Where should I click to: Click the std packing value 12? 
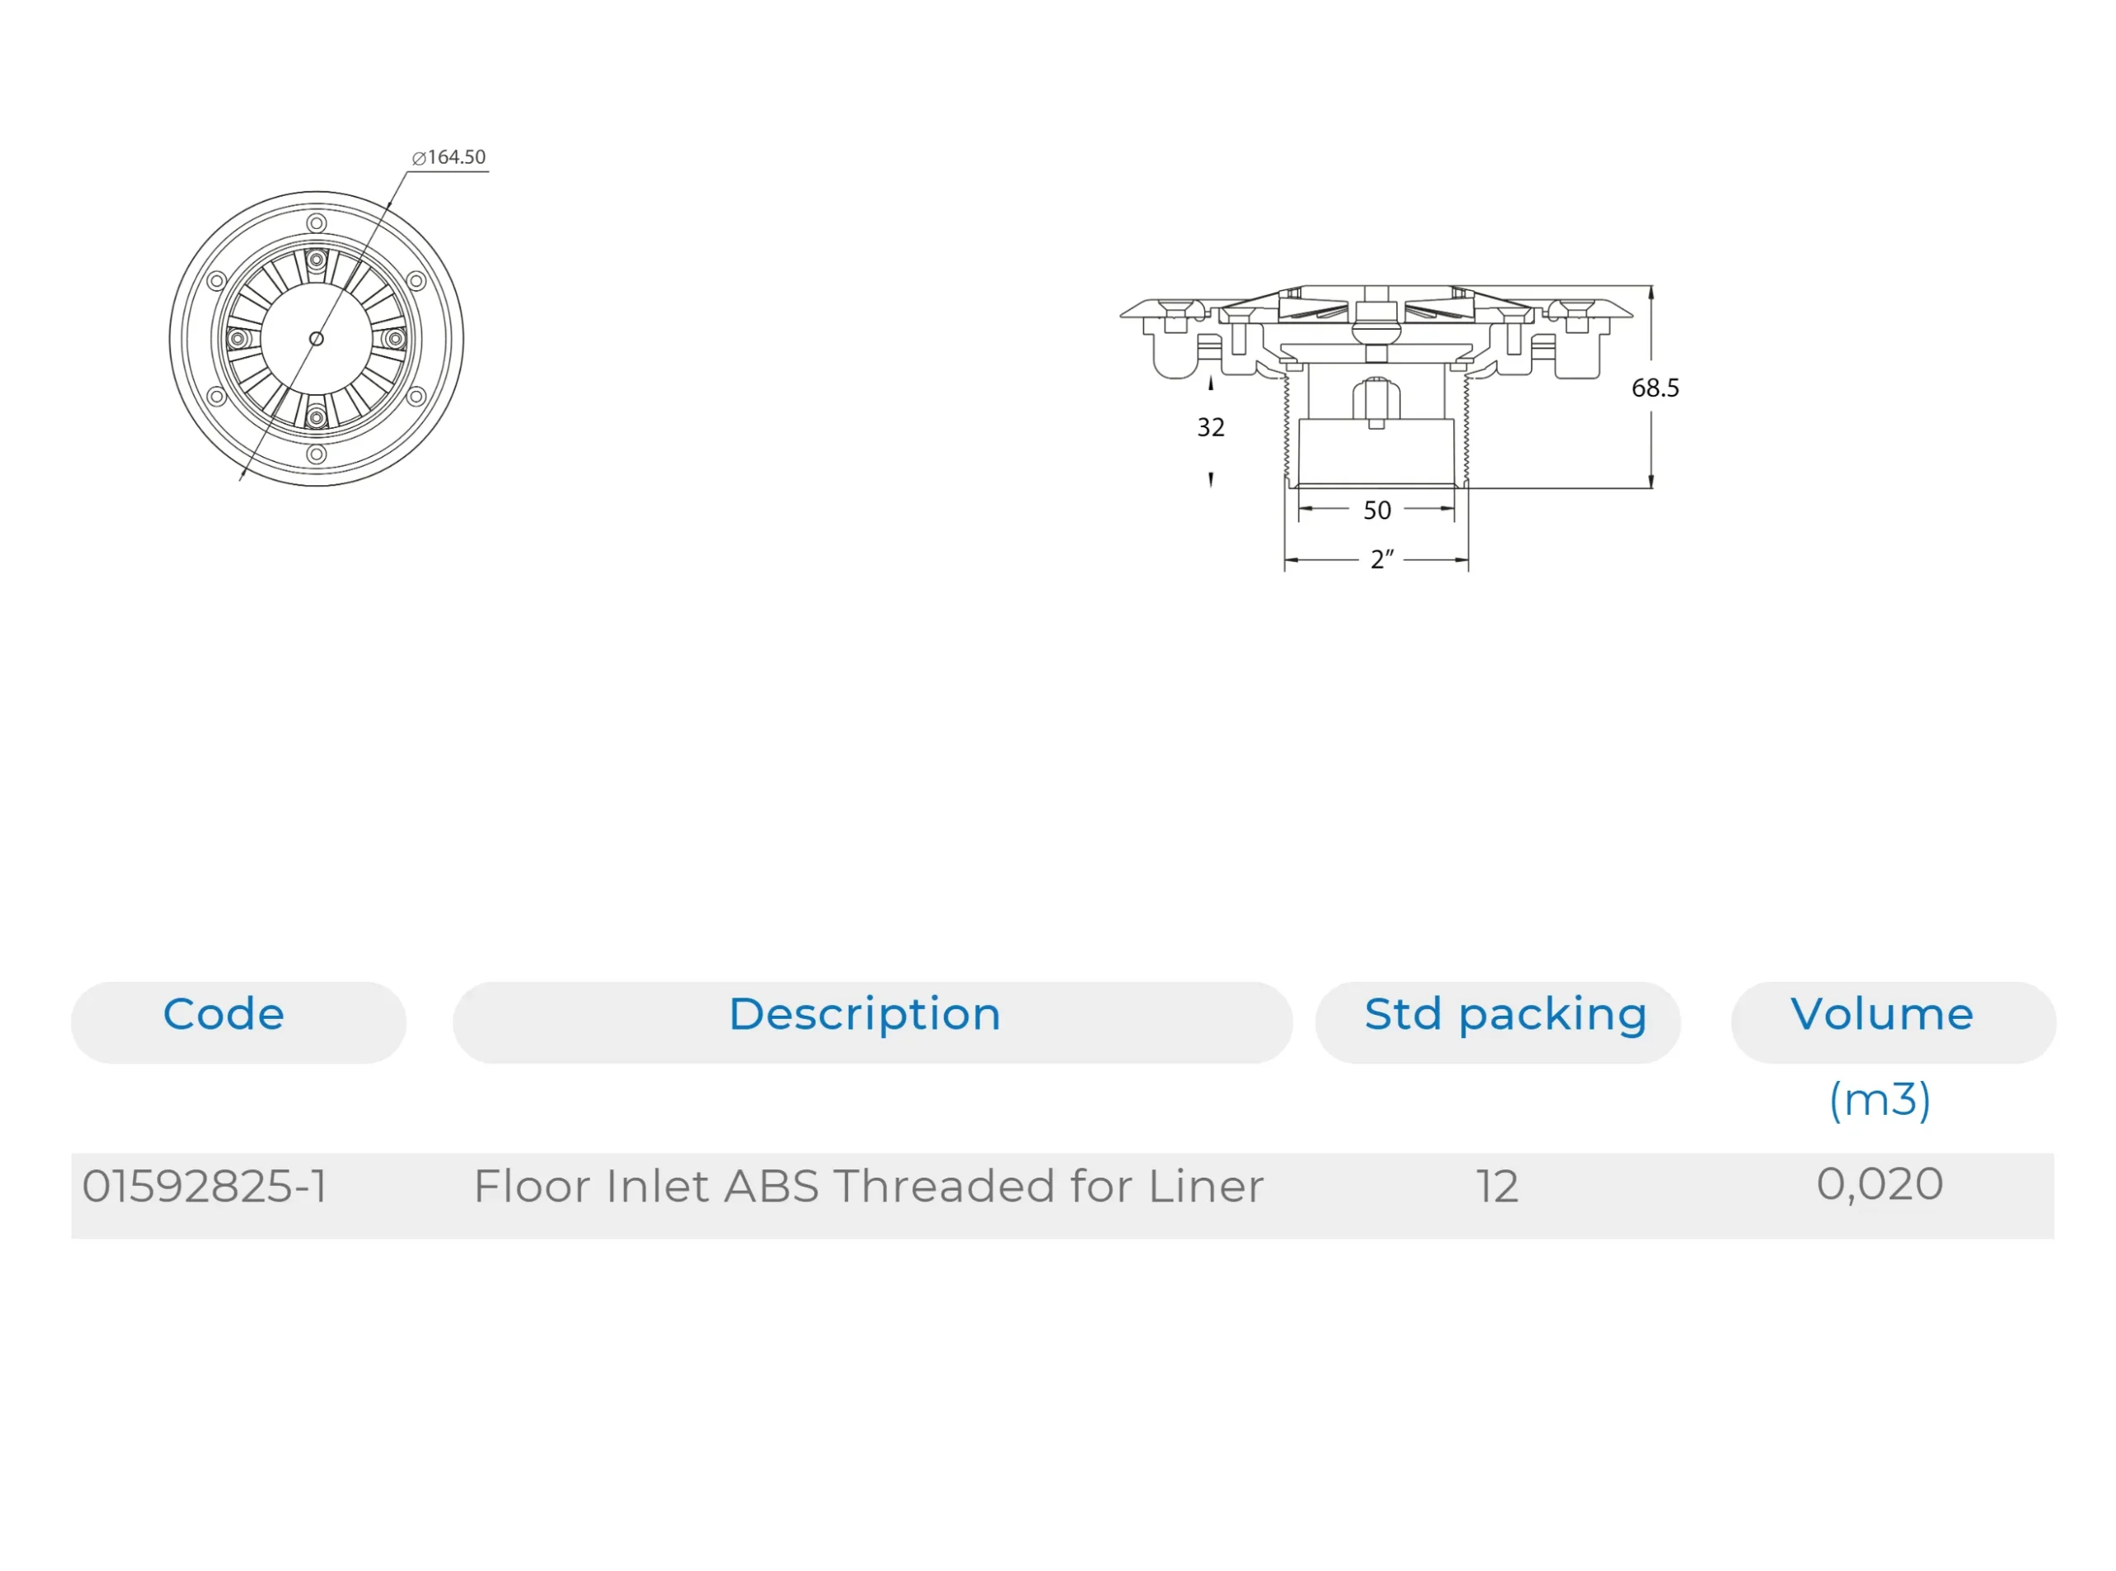click(x=1496, y=1187)
